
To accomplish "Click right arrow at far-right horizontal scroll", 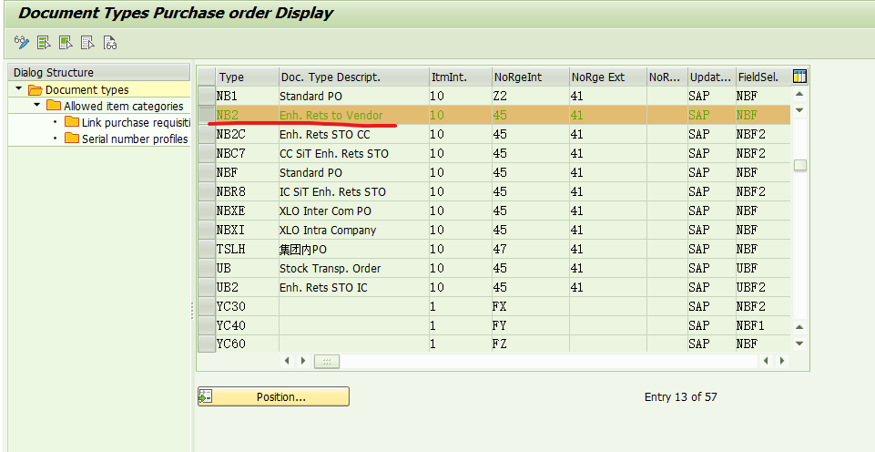I will point(782,361).
